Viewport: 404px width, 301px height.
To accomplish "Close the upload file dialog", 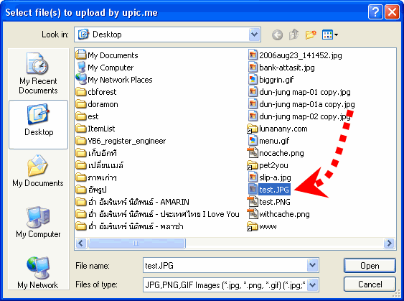I will tap(392, 12).
